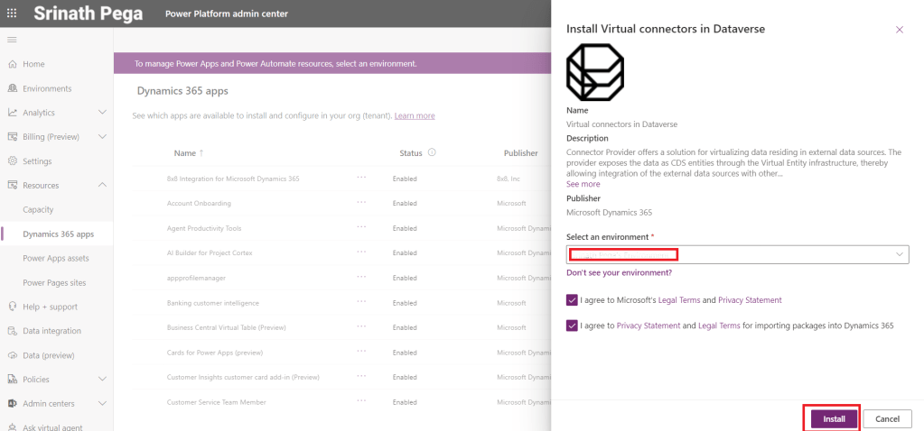Viewport: 924px width, 431px height.
Task: Collapse the Resources section chevron
Action: coord(102,186)
